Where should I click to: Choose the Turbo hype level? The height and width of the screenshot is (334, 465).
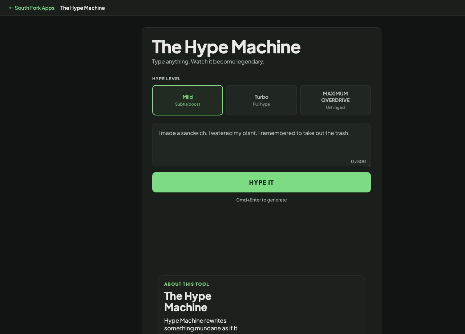[x=262, y=100]
